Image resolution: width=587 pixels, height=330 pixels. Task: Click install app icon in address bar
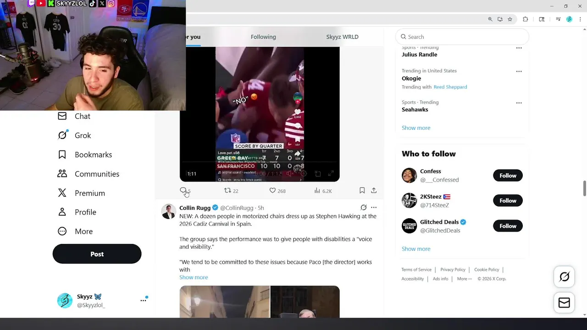pyautogui.click(x=500, y=19)
